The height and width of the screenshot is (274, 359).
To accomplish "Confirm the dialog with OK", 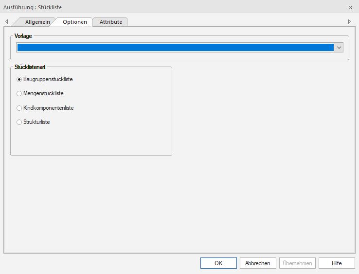I will tap(218, 263).
